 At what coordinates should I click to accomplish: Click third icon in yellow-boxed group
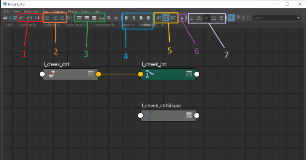(x=173, y=18)
